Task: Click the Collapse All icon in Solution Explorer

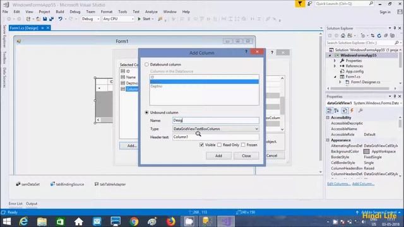Action: click(386, 35)
